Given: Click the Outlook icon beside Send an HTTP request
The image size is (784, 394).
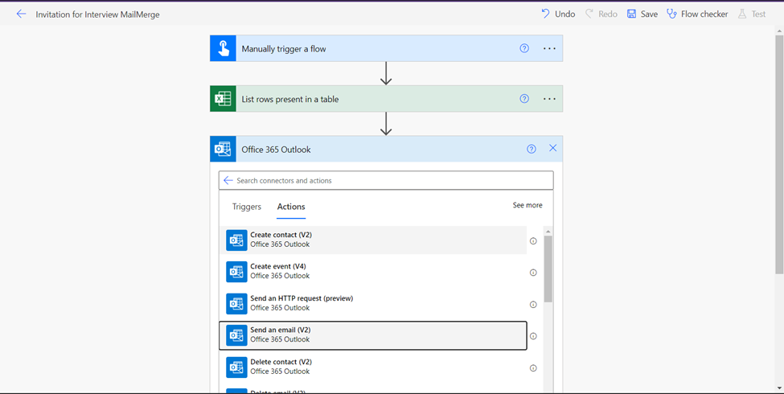Looking at the screenshot, I should [x=236, y=303].
